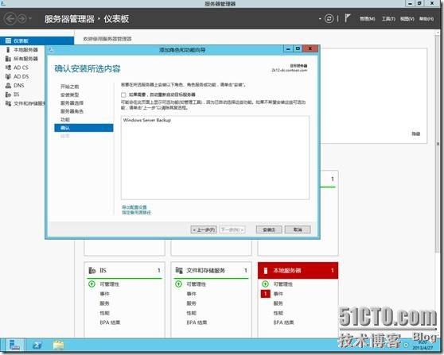Open 性能 in the IIS tile
Viewport: 444px width, 355px height.
[104, 313]
